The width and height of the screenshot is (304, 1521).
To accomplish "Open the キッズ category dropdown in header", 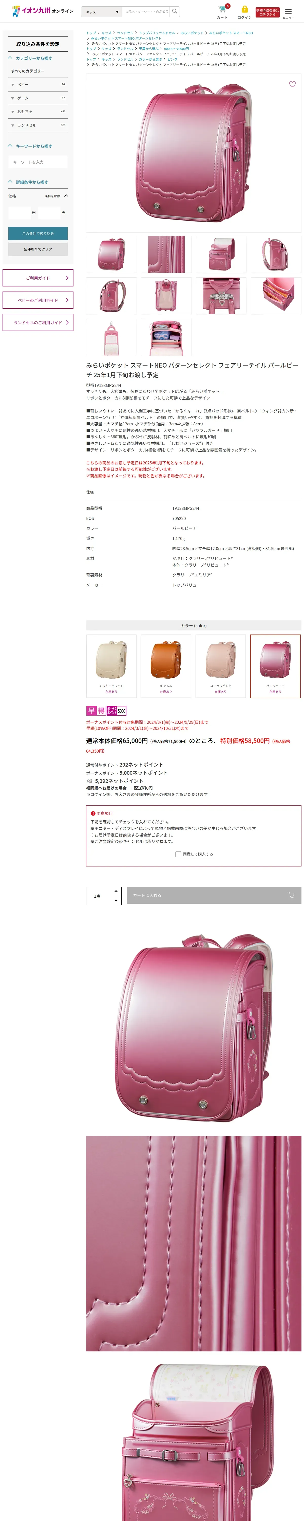I will [102, 11].
